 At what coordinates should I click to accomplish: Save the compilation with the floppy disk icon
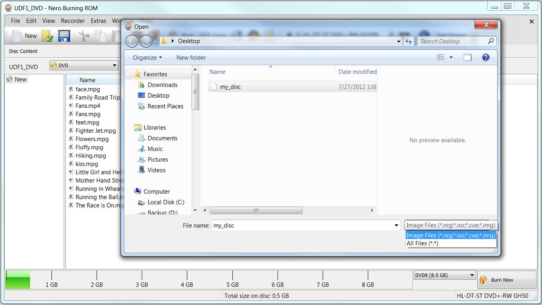tap(64, 36)
